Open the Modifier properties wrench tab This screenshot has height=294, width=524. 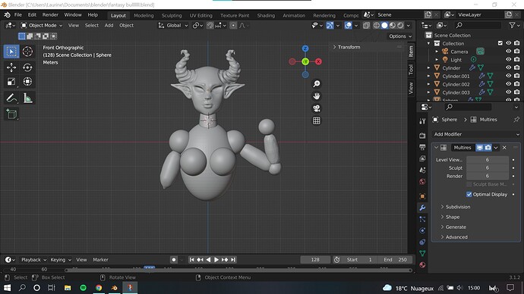point(422,208)
